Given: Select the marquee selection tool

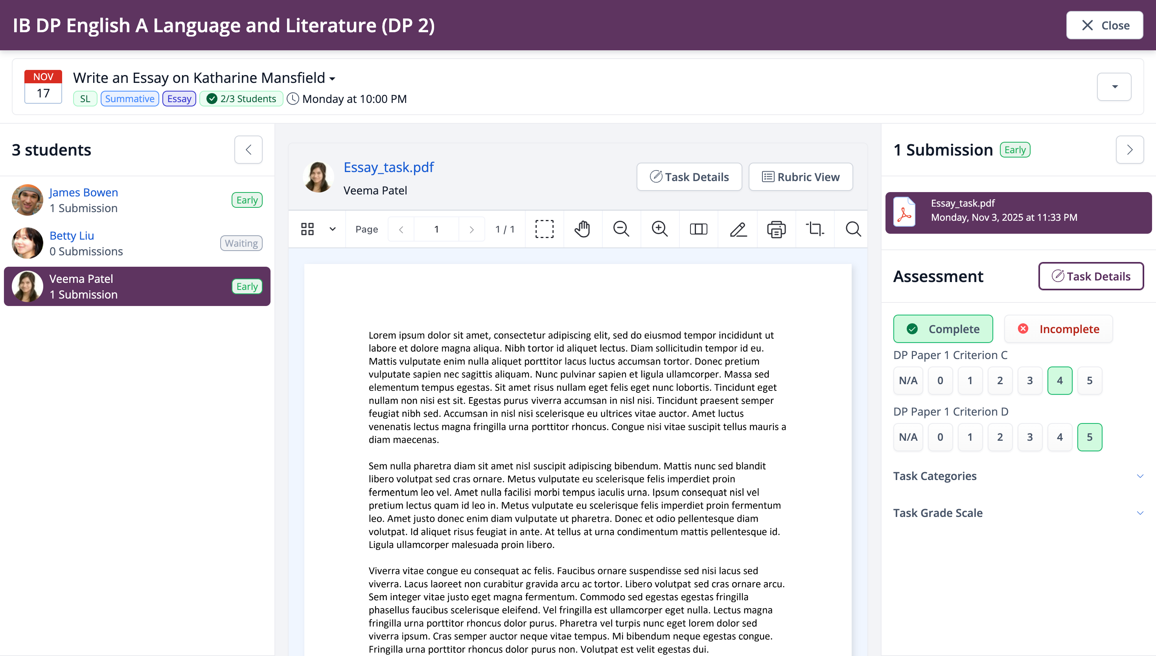Looking at the screenshot, I should [544, 229].
